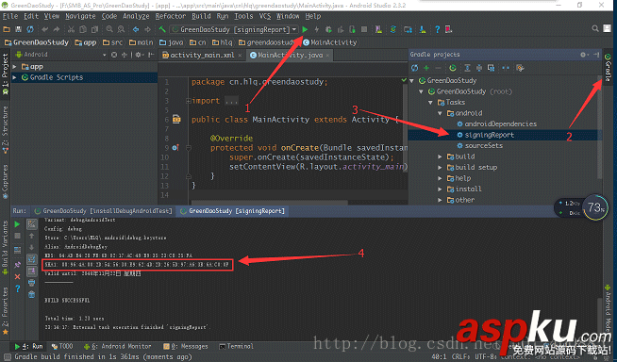Toggle scroll to end in Run console
This screenshot has height=362, width=617.
pos(32,271)
